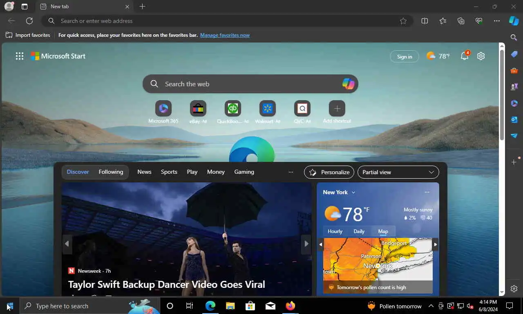Open notifications bell with badge
Screen dimensions: 523x314
click(x=465, y=56)
